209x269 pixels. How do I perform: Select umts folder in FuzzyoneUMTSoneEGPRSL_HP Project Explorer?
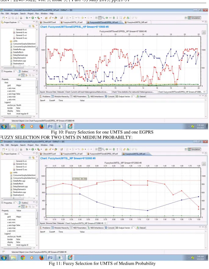click(14, 41)
